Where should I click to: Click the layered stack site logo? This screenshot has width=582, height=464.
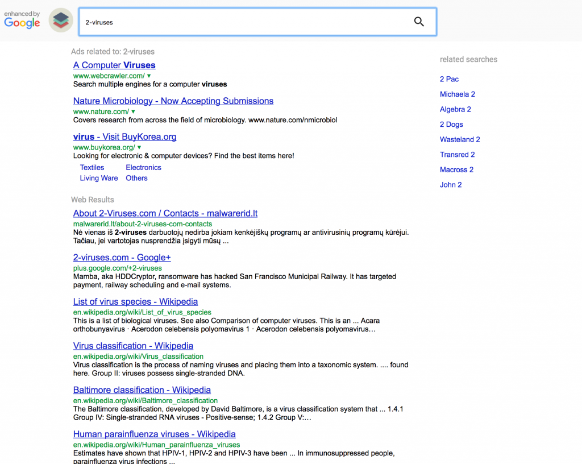coord(61,20)
